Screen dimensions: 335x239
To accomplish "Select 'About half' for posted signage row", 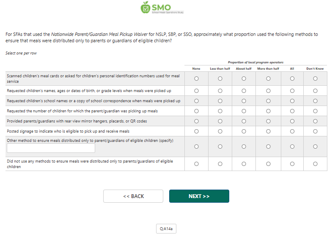I will [x=244, y=131].
